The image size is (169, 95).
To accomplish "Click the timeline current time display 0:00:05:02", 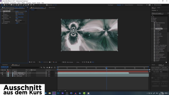I will pos(5,67).
